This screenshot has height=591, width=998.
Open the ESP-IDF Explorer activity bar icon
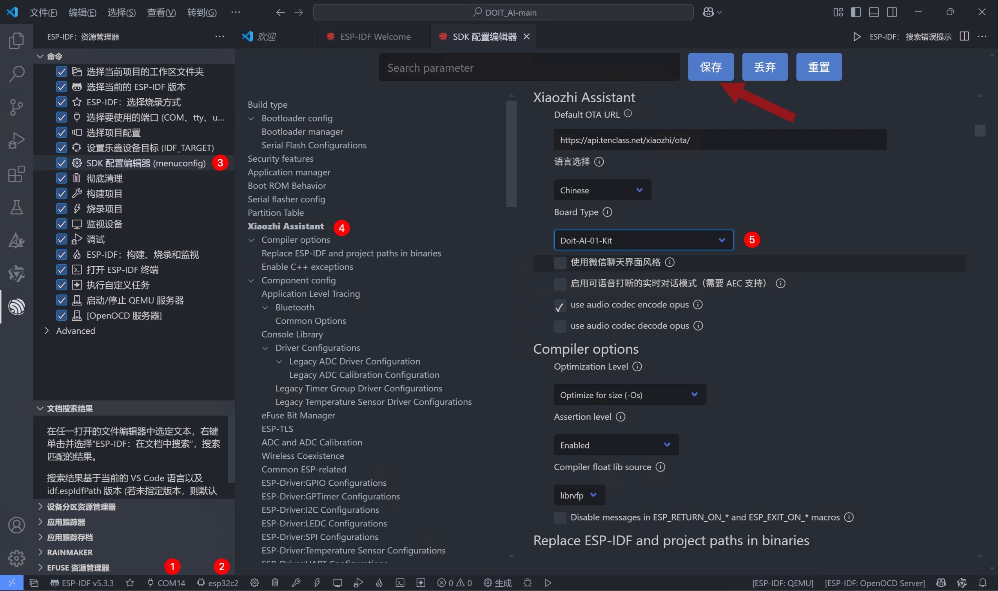(x=16, y=307)
